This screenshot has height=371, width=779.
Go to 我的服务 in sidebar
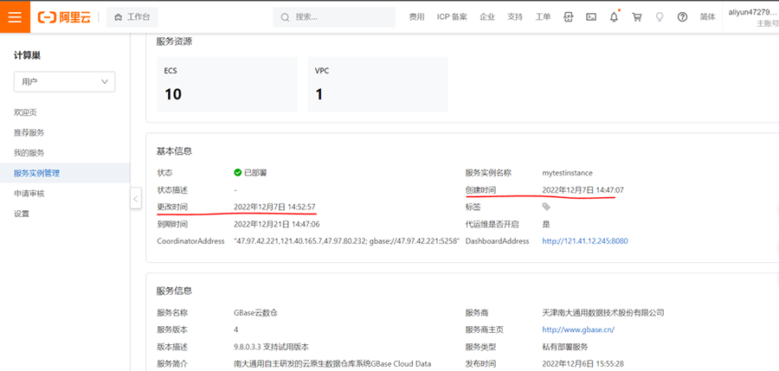pyautogui.click(x=29, y=153)
